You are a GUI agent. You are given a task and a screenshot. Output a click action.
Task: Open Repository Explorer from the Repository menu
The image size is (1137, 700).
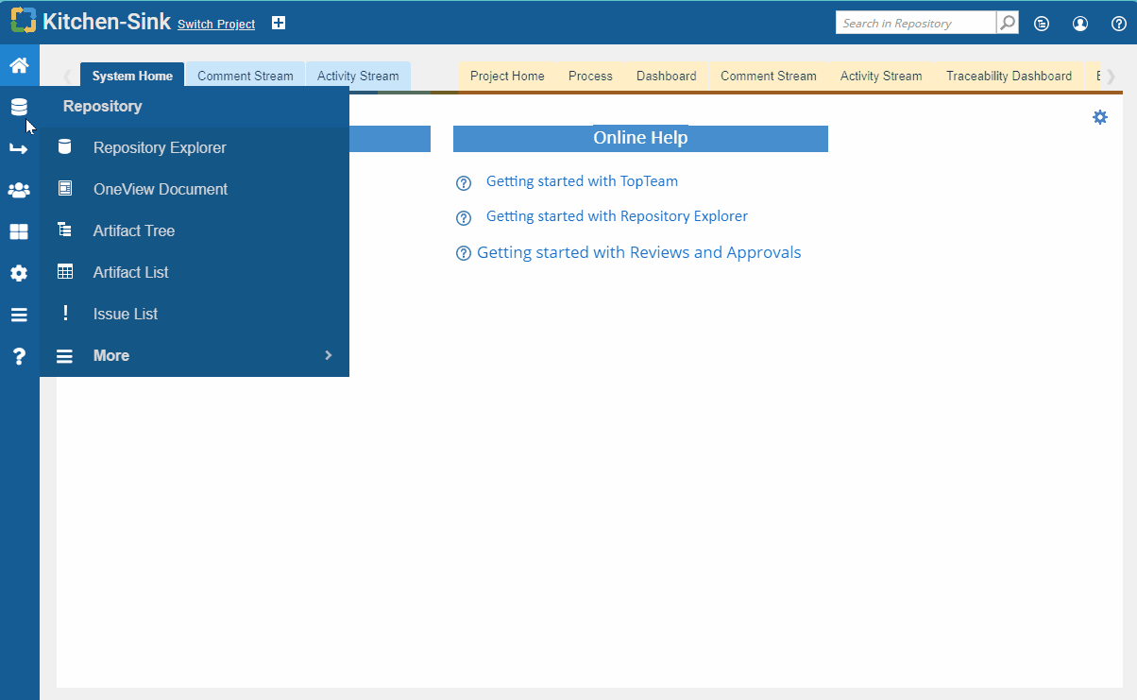coord(195,147)
